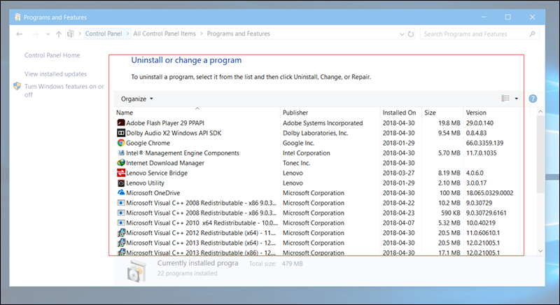The height and width of the screenshot is (305, 560).
Task: Open the address bar history dropdown
Action: coord(400,34)
